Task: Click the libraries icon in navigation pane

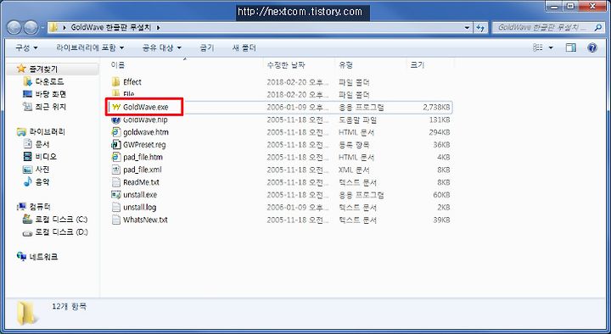Action: click(21, 132)
